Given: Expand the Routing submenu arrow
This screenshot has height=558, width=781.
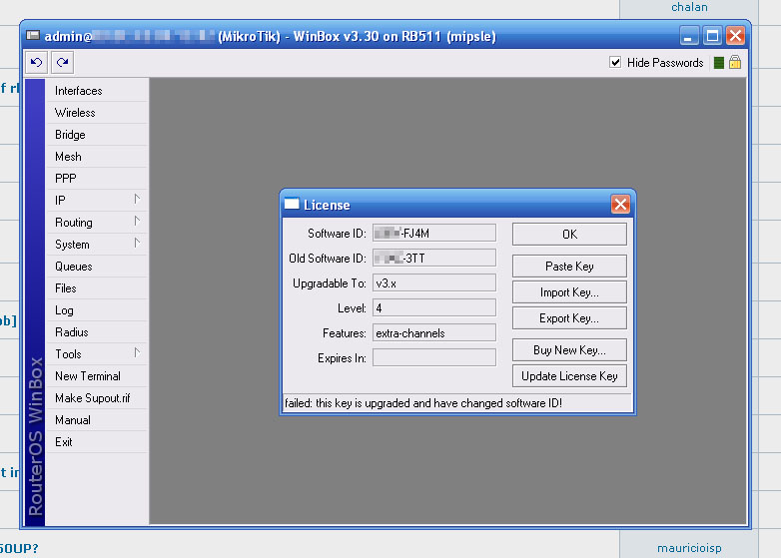Looking at the screenshot, I should [137, 222].
